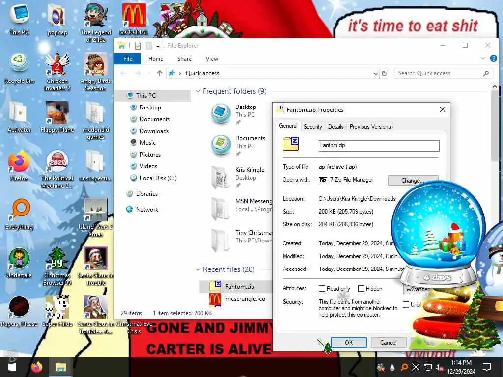Expand the ribbon with the chevron
Screen dimensions: 503x377
(483, 59)
